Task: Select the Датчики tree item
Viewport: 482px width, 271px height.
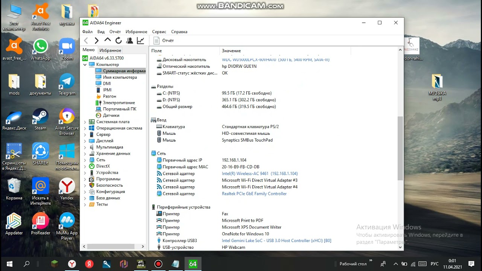Action: (111, 116)
